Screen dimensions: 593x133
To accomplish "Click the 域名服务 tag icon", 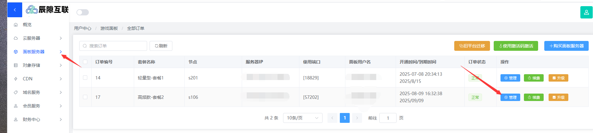I will pyautogui.click(x=16, y=92).
